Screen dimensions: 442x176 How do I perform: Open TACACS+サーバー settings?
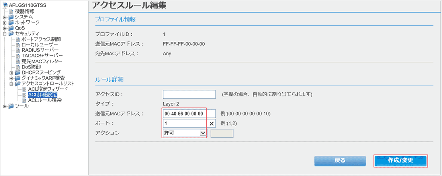(x=42, y=56)
